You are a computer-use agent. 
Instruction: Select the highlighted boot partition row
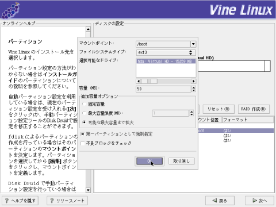[236, 131]
